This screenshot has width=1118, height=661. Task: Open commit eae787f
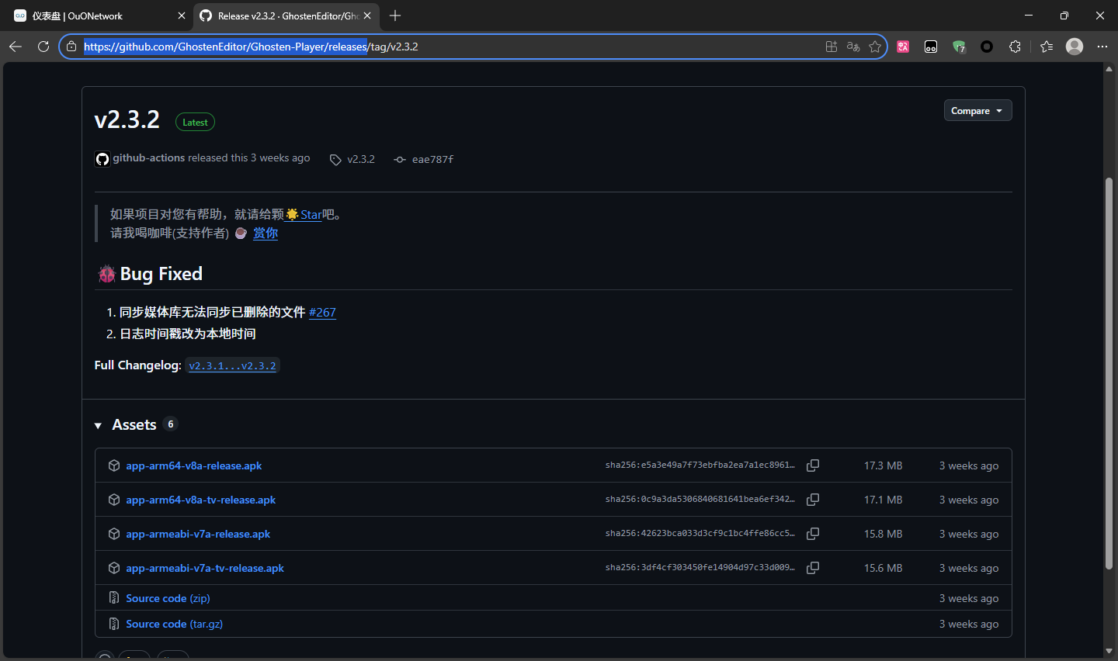[x=432, y=159]
